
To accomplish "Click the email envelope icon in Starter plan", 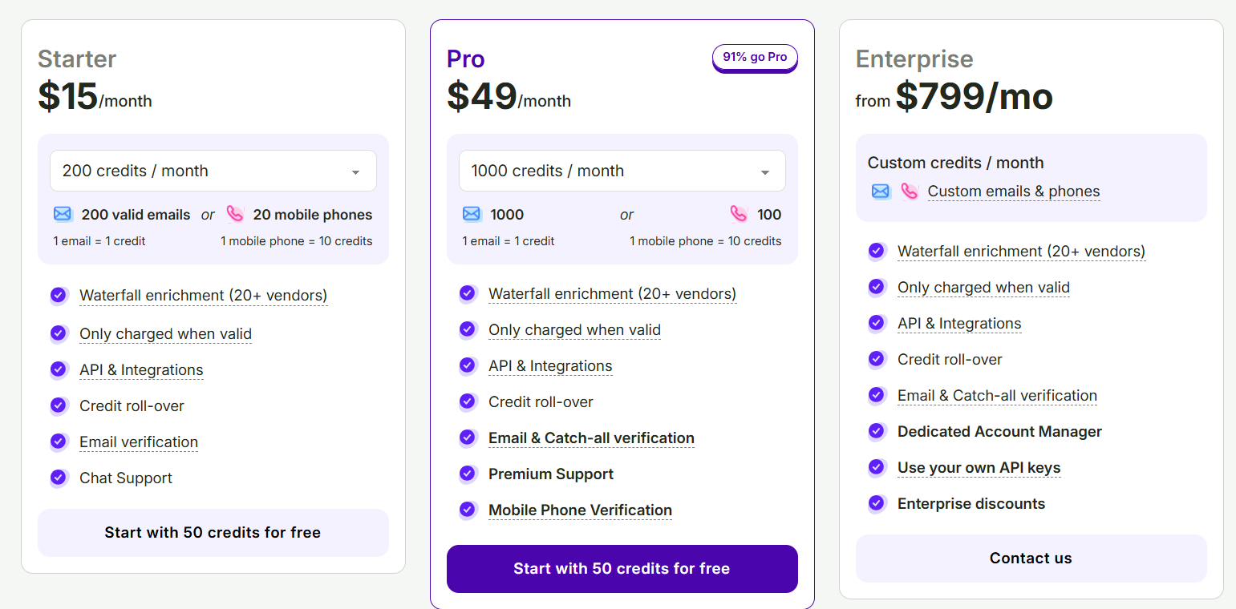I will pos(63,214).
